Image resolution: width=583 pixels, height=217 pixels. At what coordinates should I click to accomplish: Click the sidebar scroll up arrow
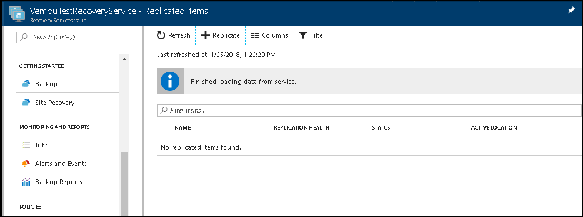point(124,59)
